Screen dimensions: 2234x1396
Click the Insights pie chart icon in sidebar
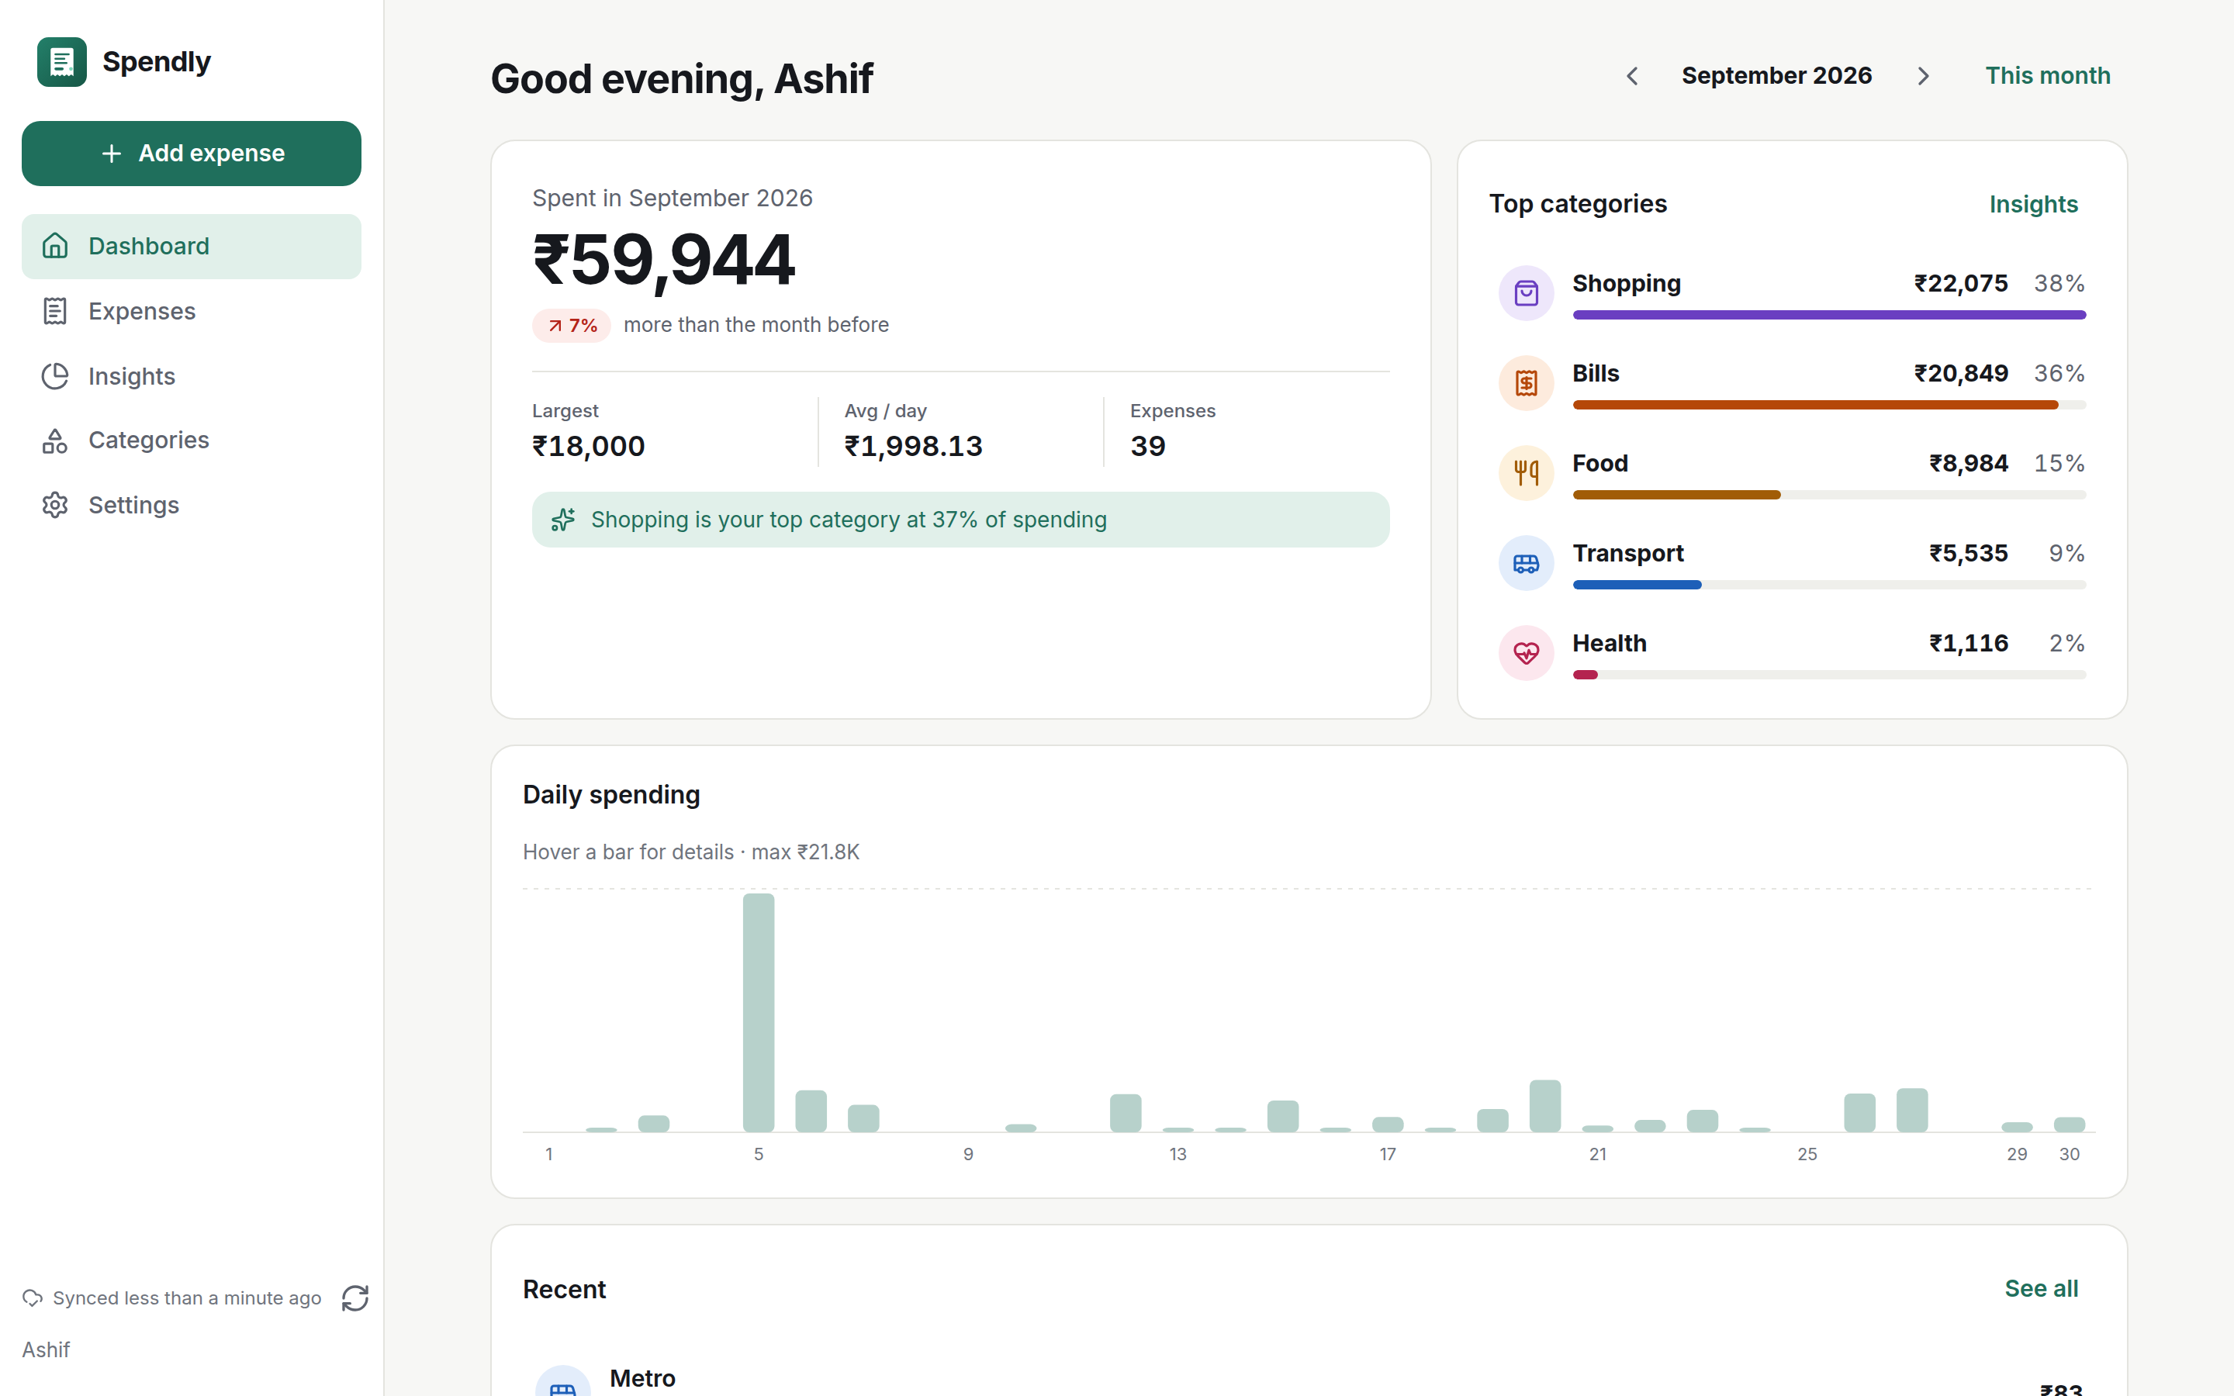coord(55,376)
